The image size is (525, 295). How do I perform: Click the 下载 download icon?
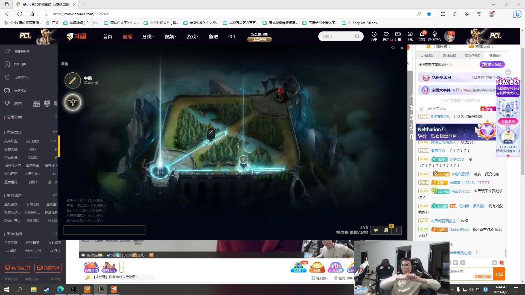pos(410,34)
